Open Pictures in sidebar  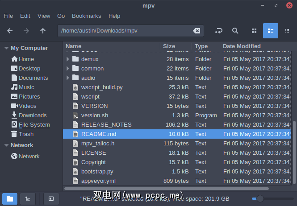(x=25, y=96)
